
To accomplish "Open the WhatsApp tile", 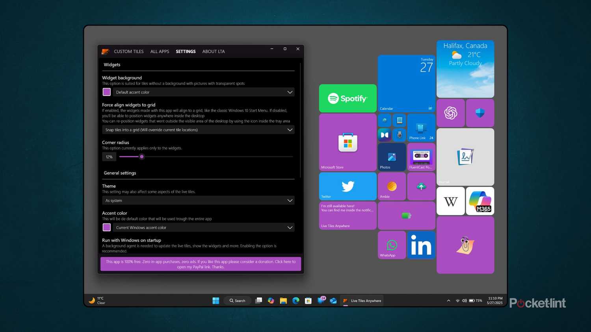I will (391, 245).
